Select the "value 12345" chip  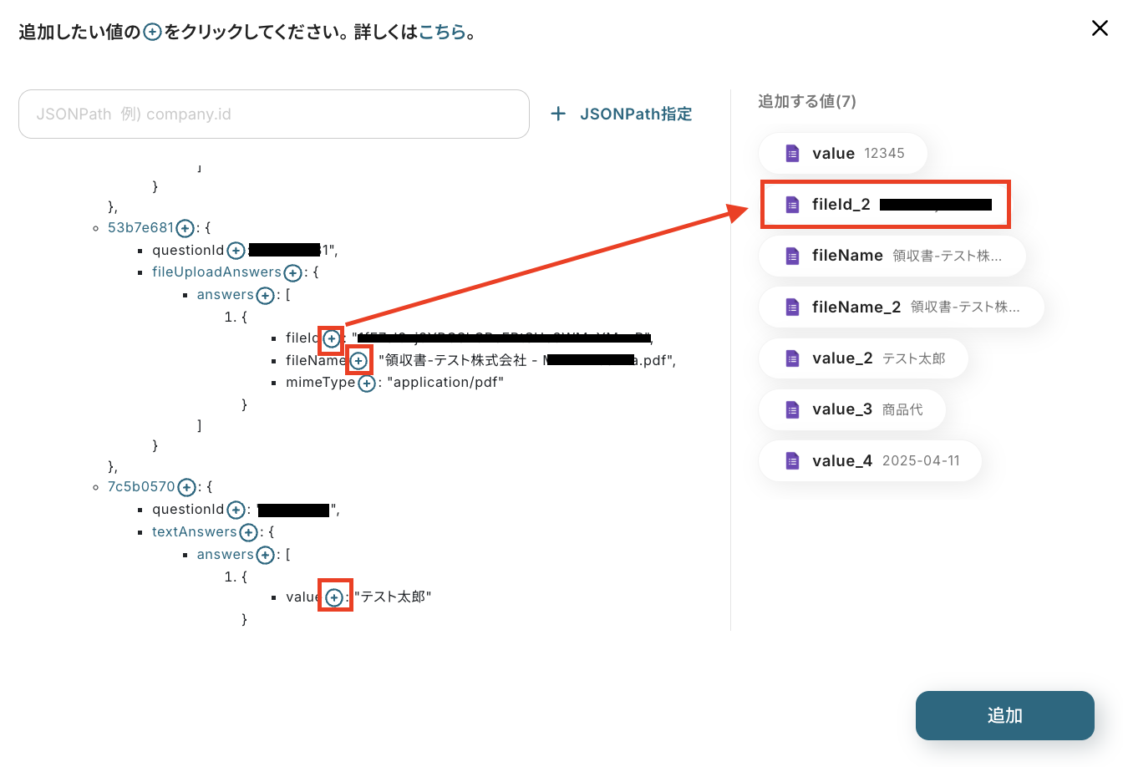(x=843, y=154)
